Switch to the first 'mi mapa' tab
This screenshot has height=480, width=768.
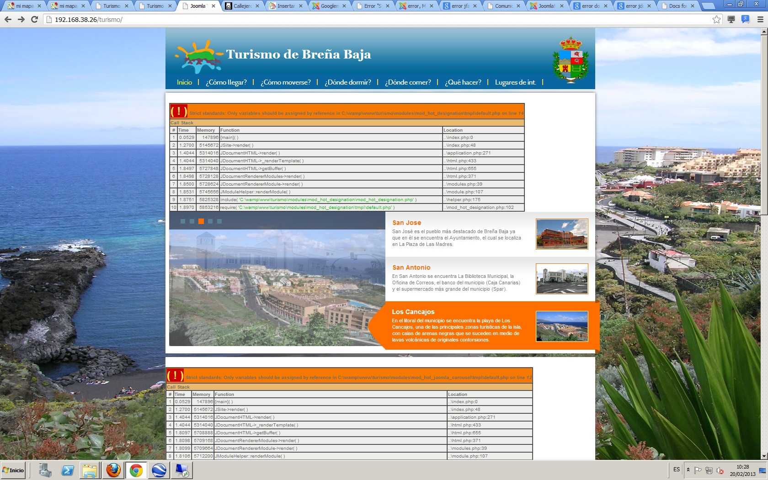(24, 6)
